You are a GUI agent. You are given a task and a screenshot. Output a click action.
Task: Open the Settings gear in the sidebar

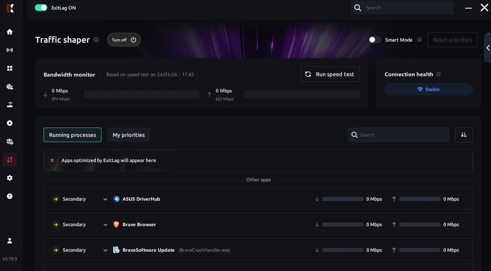coord(10,178)
